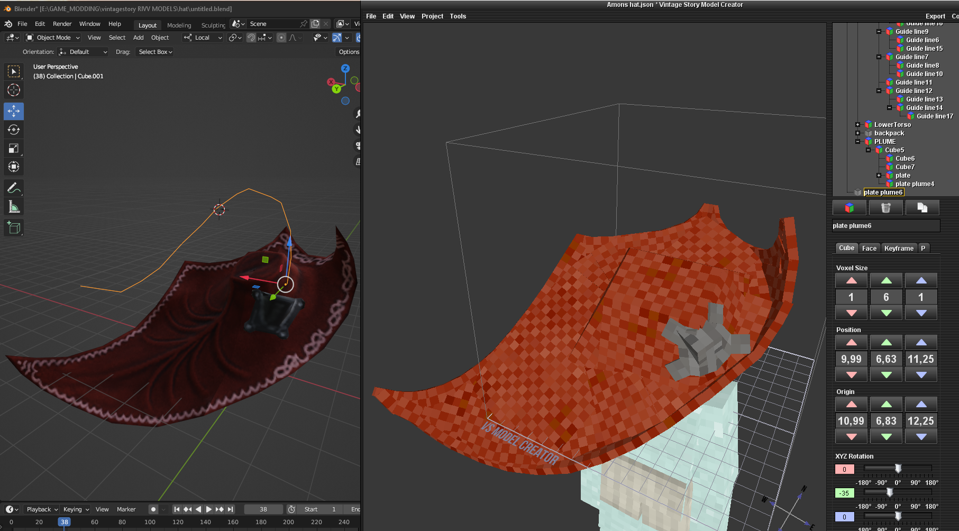Click the Options button in Blender viewport
959x531 pixels.
point(349,52)
